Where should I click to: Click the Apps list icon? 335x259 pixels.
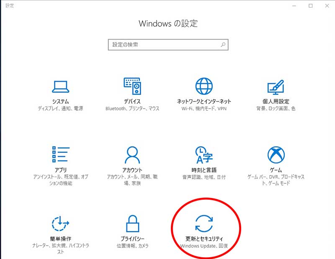click(x=61, y=155)
